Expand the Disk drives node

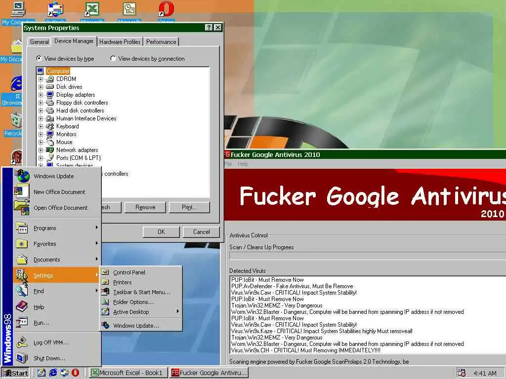[x=41, y=87]
